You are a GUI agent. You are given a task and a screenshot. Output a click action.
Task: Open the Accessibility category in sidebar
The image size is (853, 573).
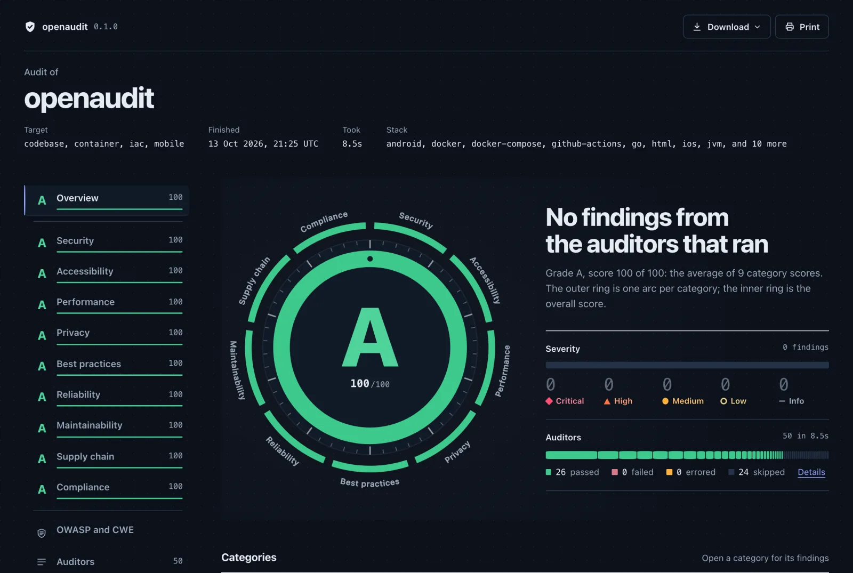(x=108, y=273)
